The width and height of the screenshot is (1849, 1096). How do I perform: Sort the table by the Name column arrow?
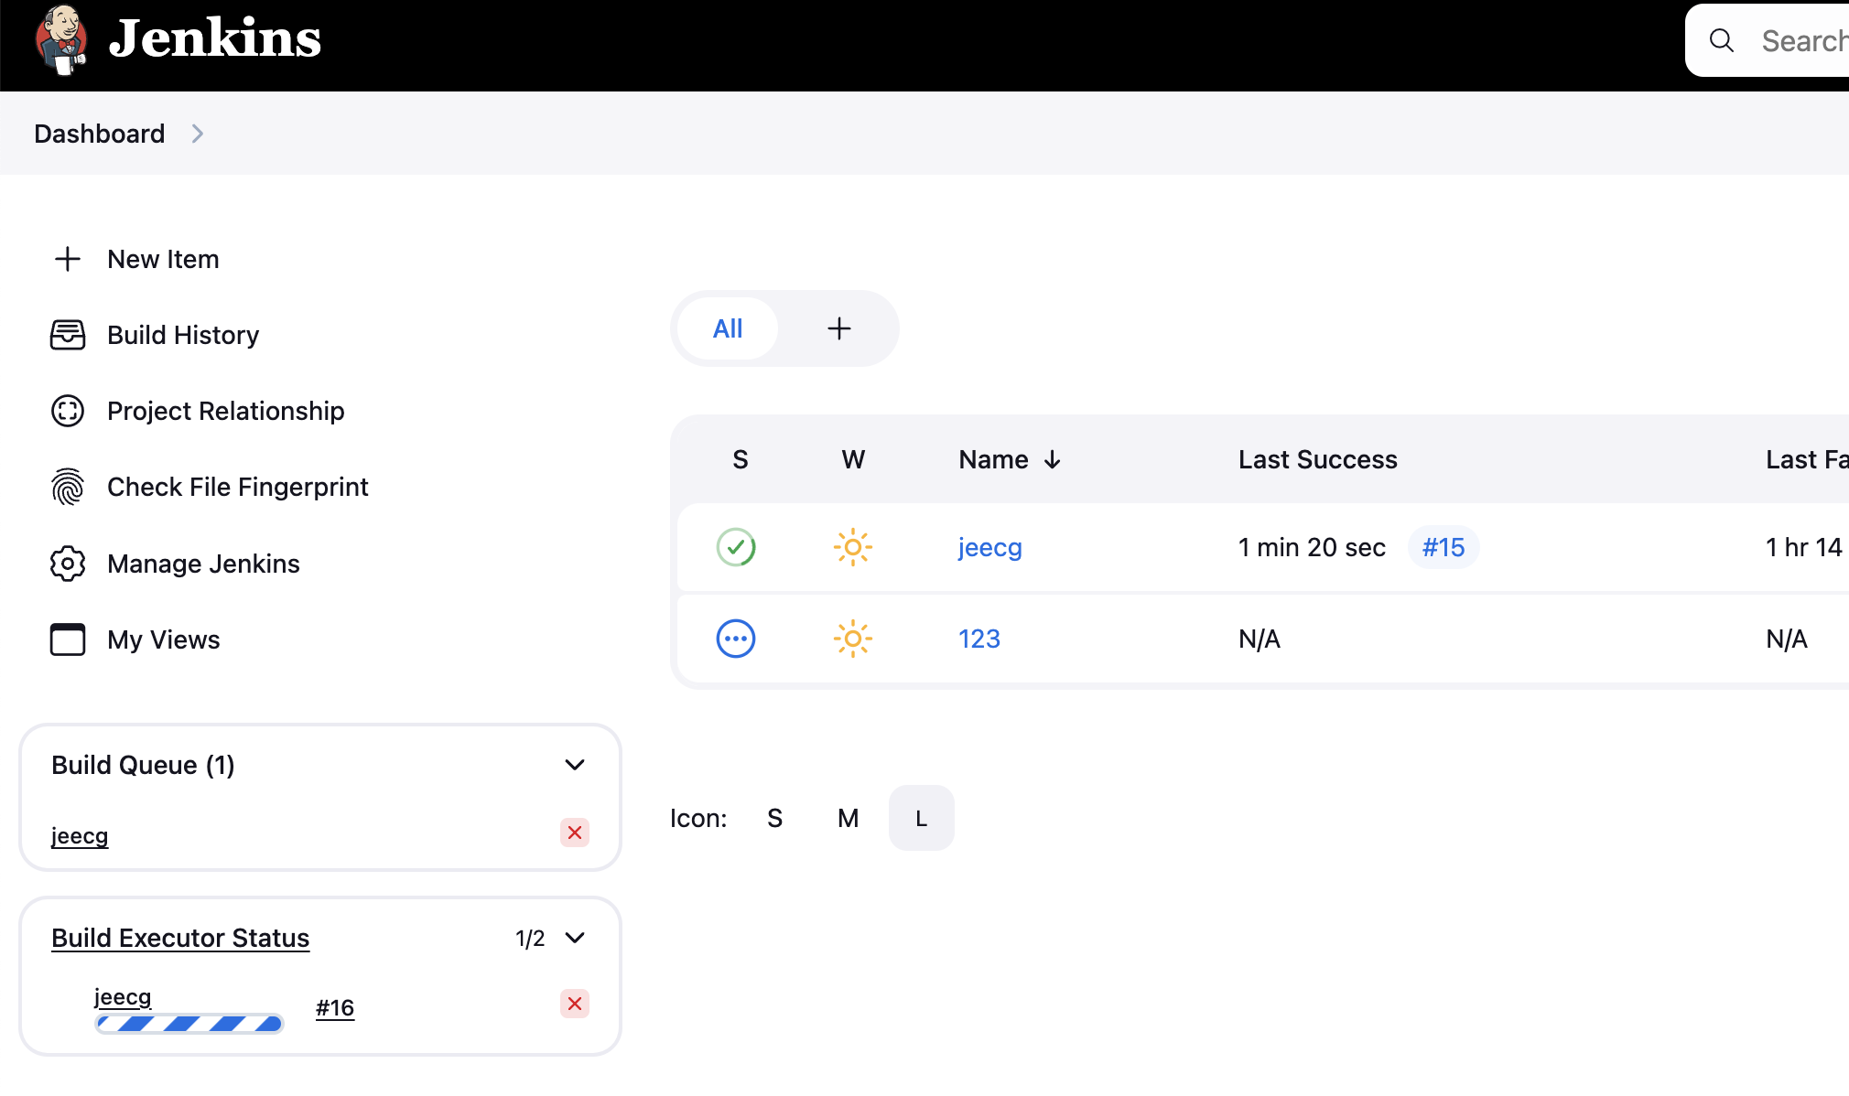click(x=1053, y=459)
